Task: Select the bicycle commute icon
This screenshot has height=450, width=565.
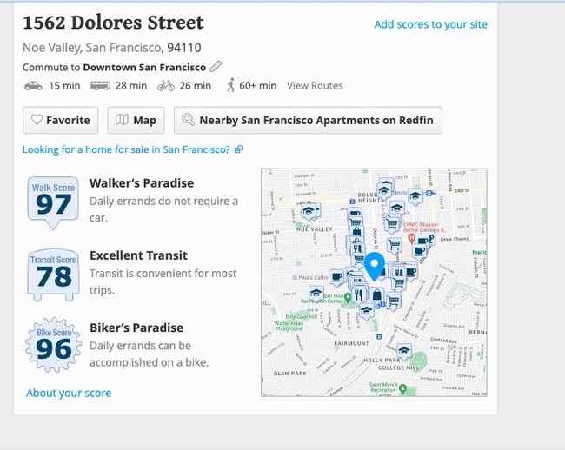Action: (166, 86)
